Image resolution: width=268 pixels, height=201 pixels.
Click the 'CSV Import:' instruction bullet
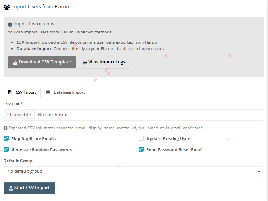coord(87,42)
